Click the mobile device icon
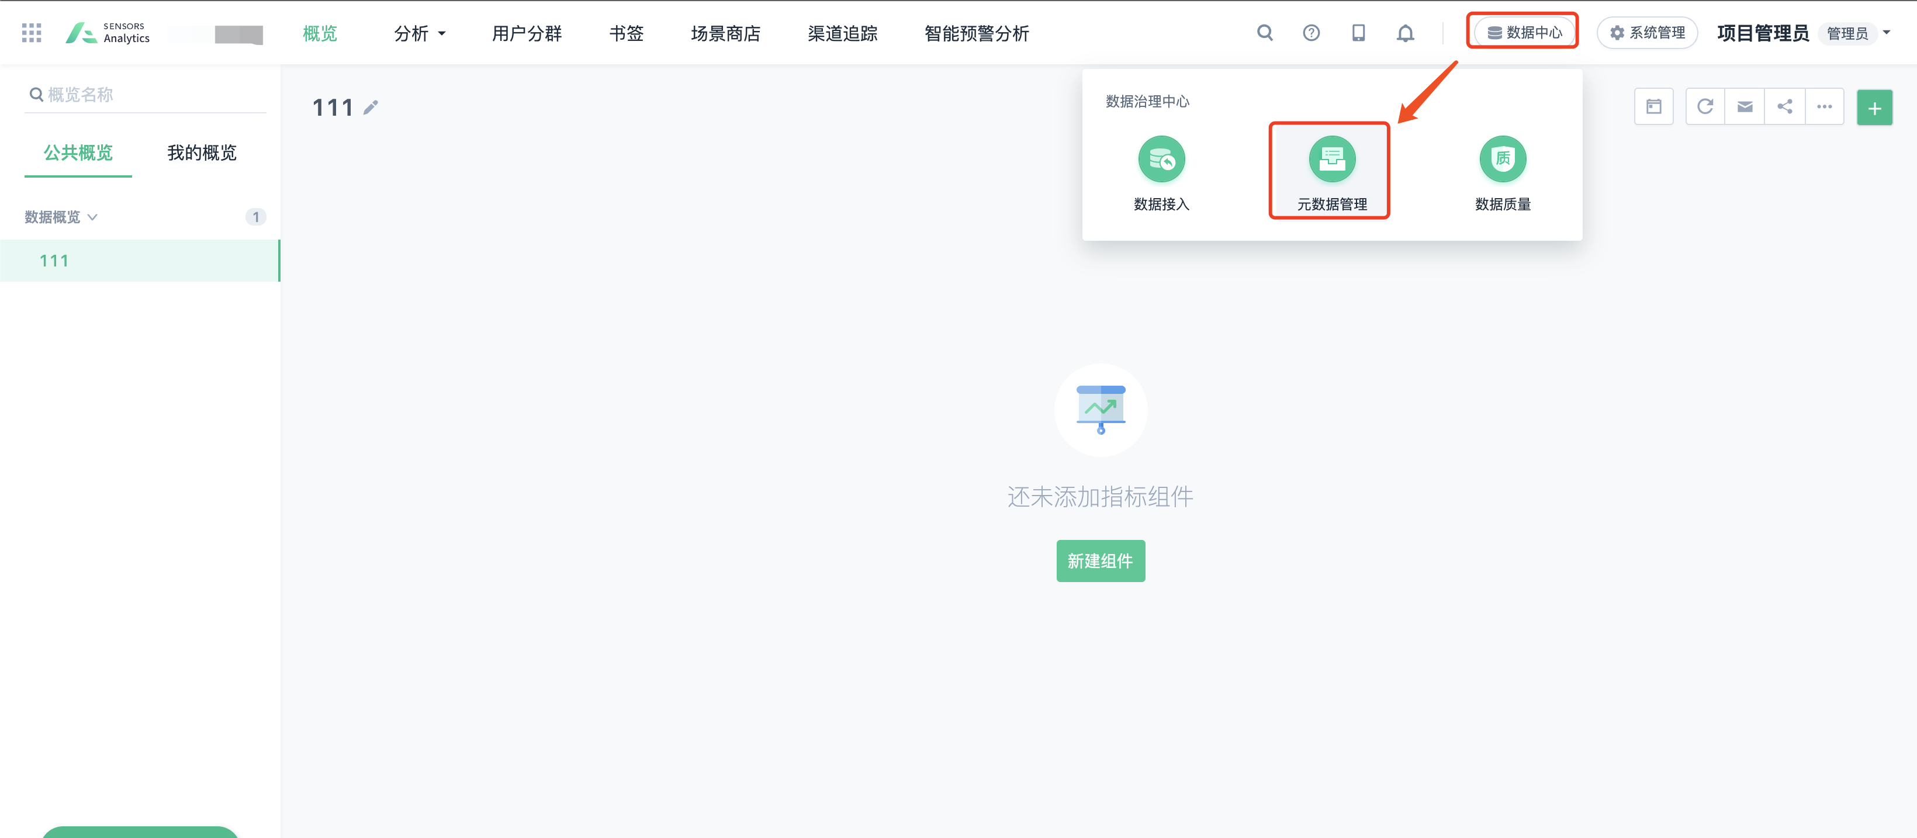The image size is (1917, 838). point(1358,33)
